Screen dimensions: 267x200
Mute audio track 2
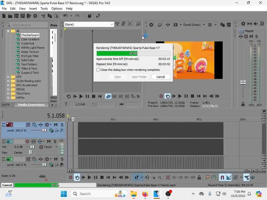coord(49,141)
